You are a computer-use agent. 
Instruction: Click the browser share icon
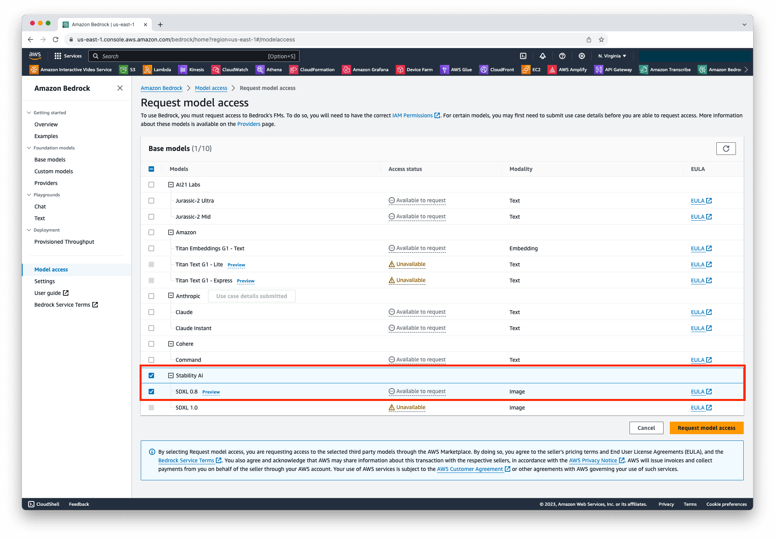click(589, 40)
